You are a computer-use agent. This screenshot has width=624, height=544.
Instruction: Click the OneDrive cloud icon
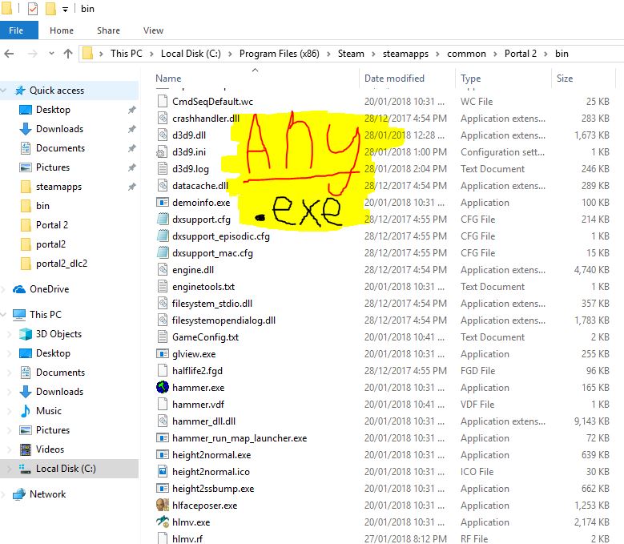19,289
